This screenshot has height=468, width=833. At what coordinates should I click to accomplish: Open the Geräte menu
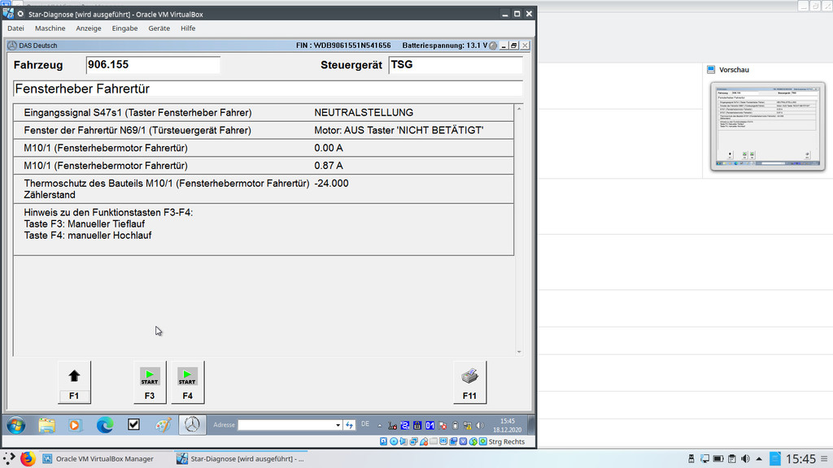[159, 28]
